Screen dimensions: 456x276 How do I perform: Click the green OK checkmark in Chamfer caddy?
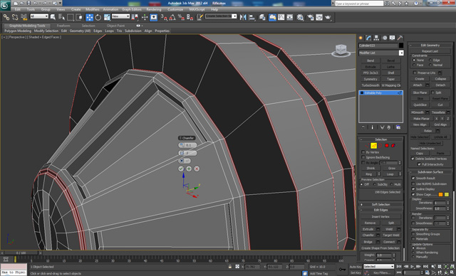181,169
